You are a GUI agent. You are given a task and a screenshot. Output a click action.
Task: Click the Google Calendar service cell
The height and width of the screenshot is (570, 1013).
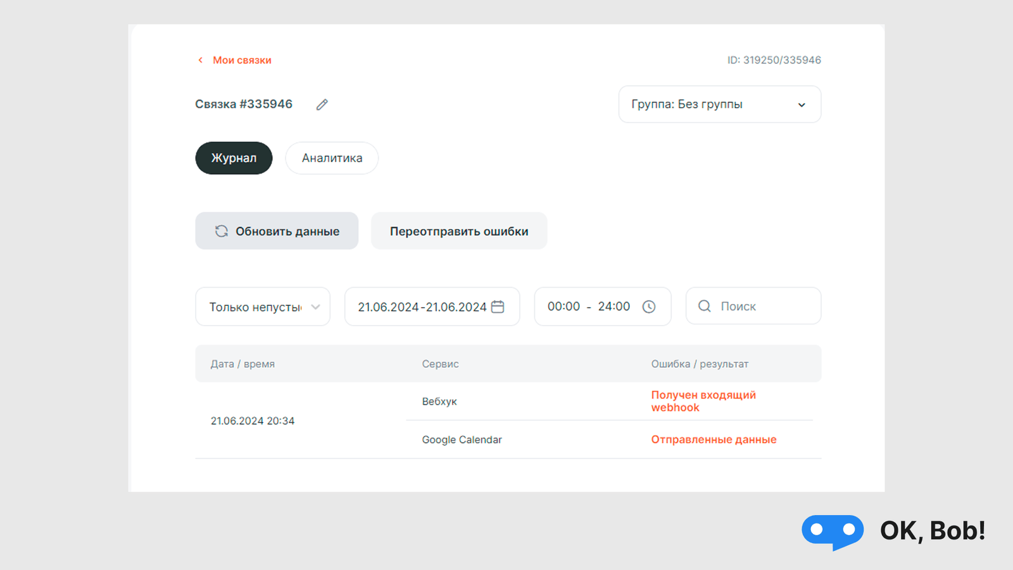(462, 440)
